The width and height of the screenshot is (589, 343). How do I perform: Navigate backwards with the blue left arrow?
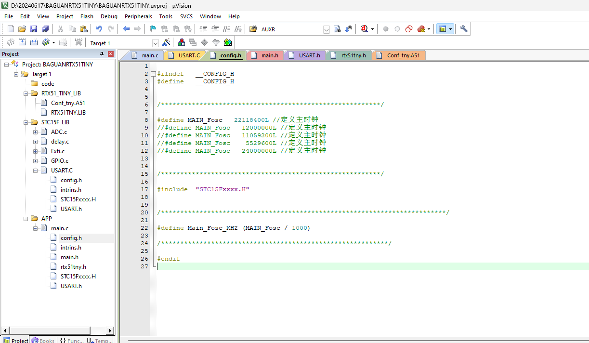point(126,29)
